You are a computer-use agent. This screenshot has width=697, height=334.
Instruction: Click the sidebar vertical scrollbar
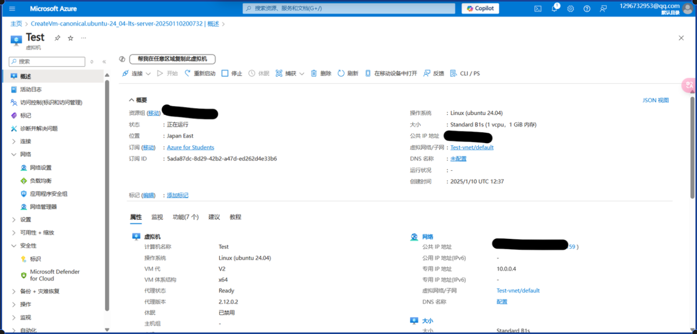[x=107, y=196]
